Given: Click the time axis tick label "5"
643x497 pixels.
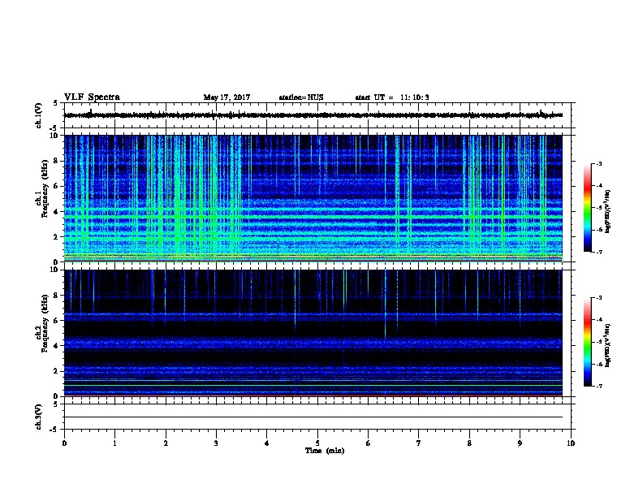Looking at the screenshot, I should (x=317, y=443).
